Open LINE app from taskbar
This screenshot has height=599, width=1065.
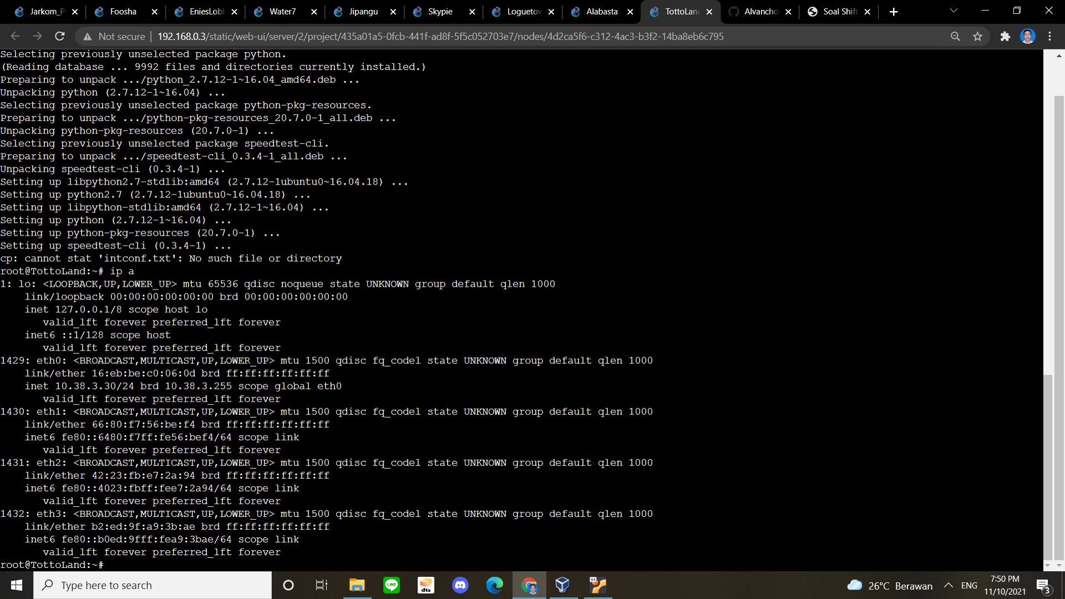[x=392, y=585]
